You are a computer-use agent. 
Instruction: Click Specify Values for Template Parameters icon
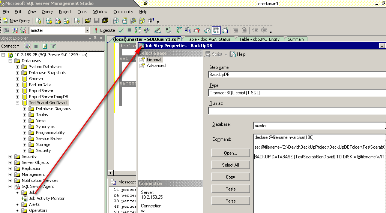(168, 30)
